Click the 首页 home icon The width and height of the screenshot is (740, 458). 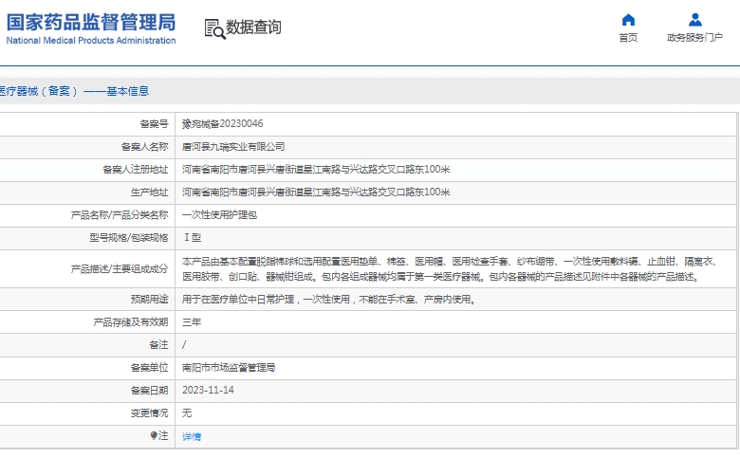coord(628,20)
